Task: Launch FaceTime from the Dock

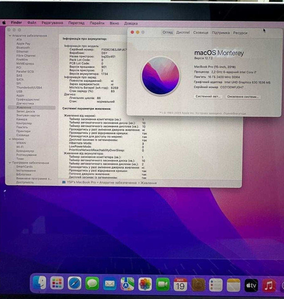Action: click(162, 284)
